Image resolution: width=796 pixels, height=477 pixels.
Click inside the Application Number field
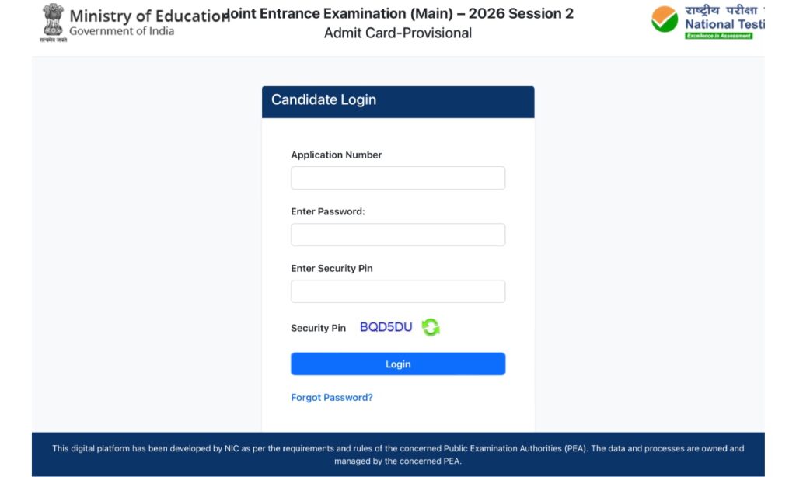pos(397,177)
